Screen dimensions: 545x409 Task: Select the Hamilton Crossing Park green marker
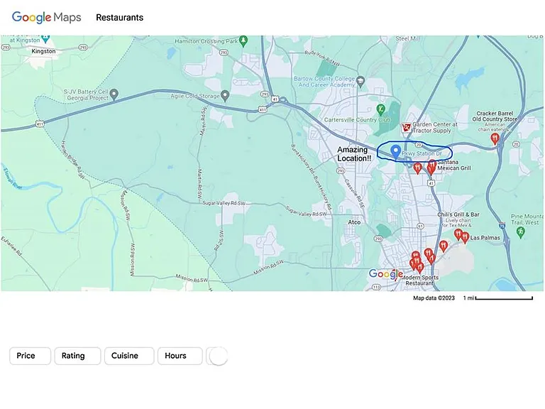(x=243, y=40)
